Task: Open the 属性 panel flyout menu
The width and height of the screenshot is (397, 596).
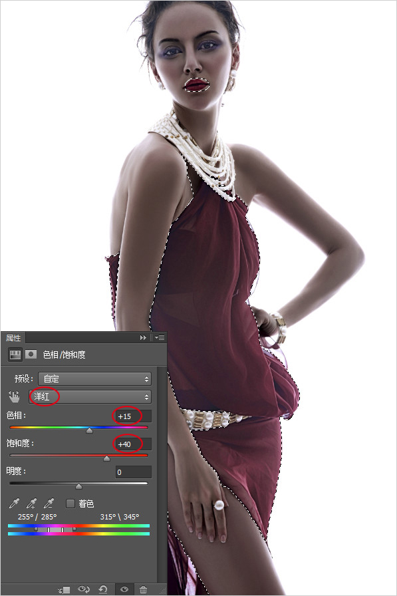Action: click(160, 337)
